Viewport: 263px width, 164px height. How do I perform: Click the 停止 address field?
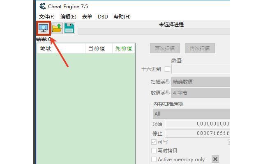click(197, 133)
